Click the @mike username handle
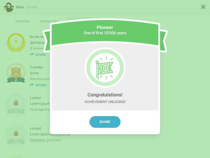This screenshot has height=158, width=210. tap(33, 7)
